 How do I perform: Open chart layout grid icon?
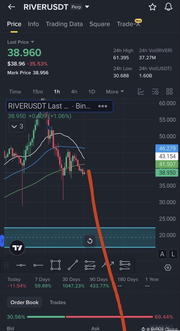click(x=169, y=92)
